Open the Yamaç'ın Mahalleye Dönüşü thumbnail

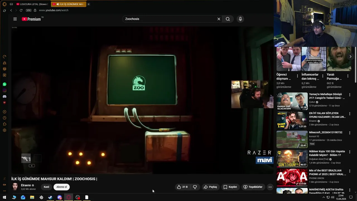pyautogui.click(x=292, y=101)
